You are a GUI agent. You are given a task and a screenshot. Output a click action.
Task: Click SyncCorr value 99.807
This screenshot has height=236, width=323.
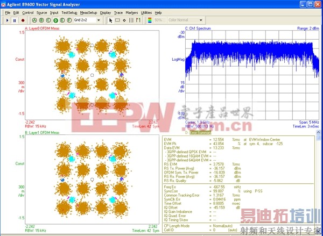[x=219, y=191]
